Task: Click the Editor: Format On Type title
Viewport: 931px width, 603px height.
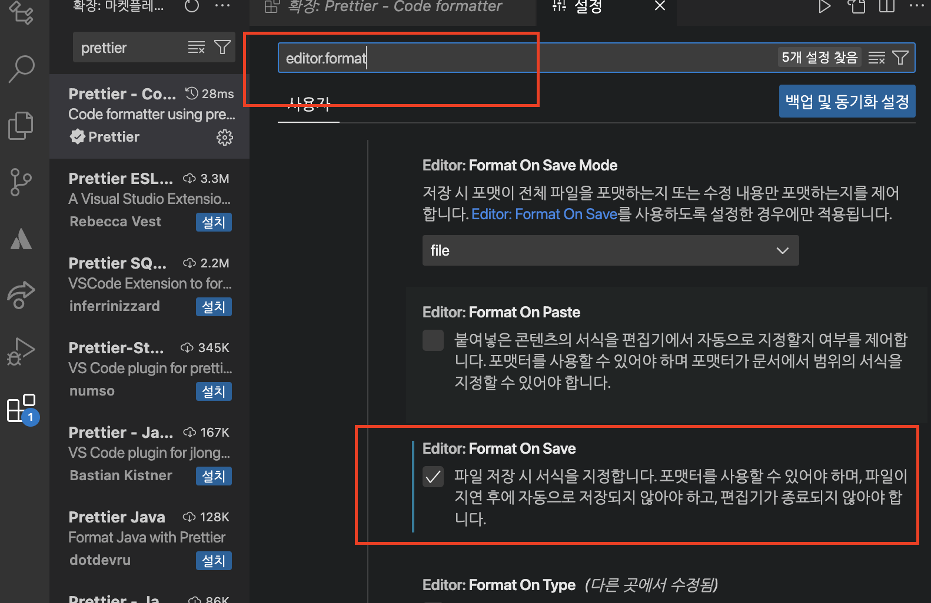Action: pos(499,585)
